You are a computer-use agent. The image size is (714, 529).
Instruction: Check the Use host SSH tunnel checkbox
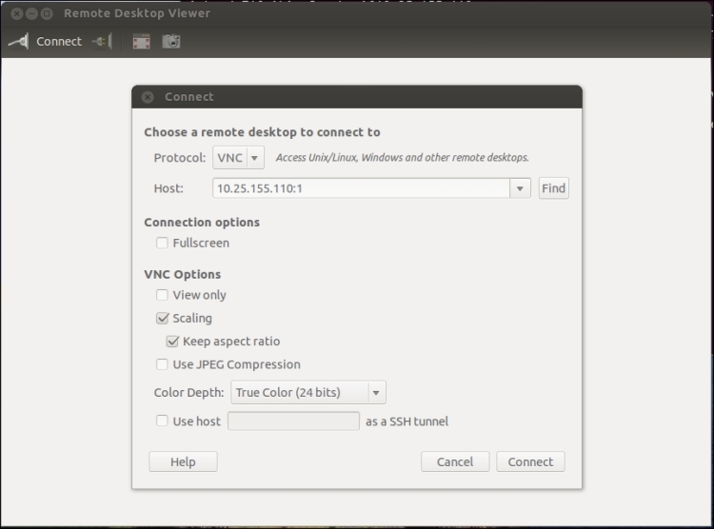162,421
